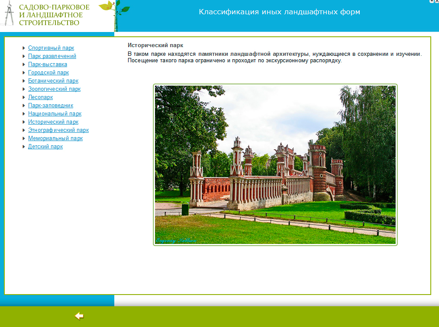
Task: Click the arrow bullet beside Городской парк
Action: coord(23,73)
